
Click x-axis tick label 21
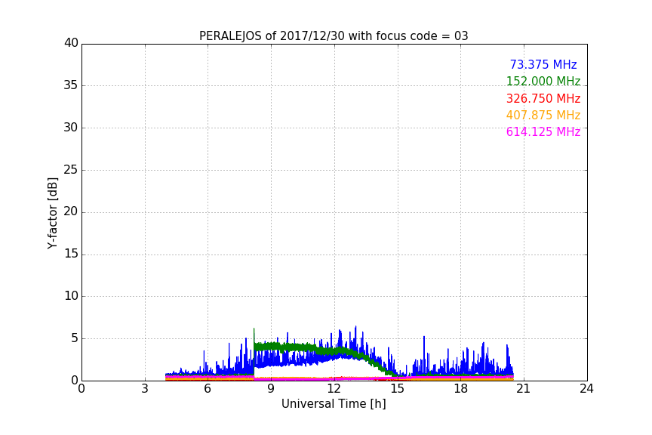(x=524, y=389)
